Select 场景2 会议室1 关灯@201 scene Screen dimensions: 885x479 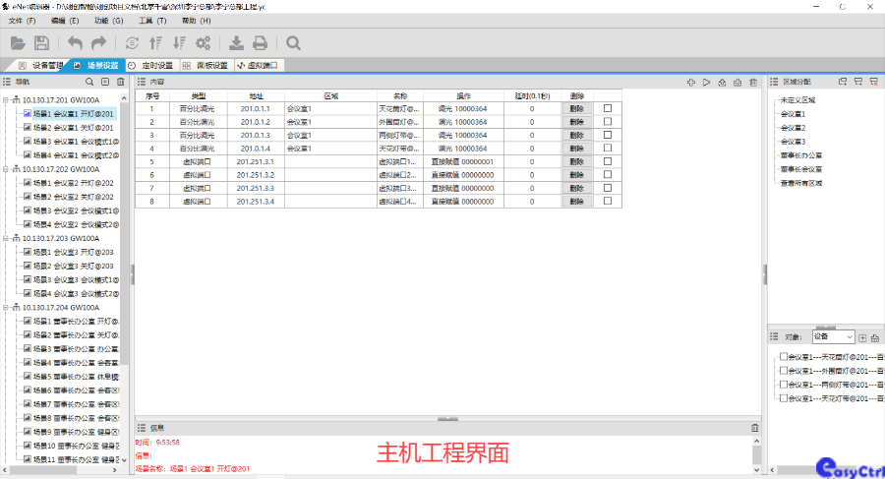coord(73,127)
